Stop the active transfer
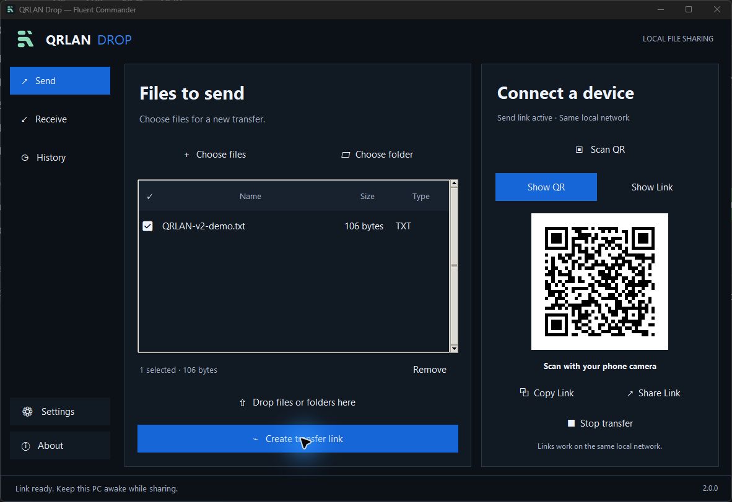This screenshot has width=732, height=502. click(600, 423)
